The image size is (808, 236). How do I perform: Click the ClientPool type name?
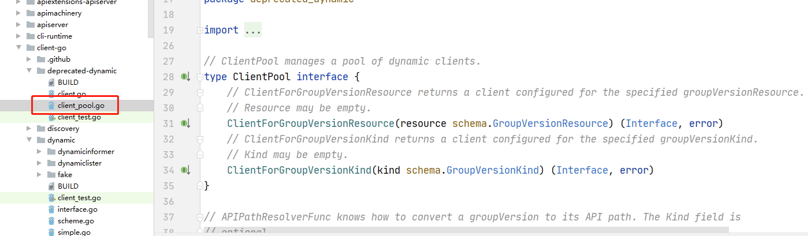pyautogui.click(x=262, y=77)
